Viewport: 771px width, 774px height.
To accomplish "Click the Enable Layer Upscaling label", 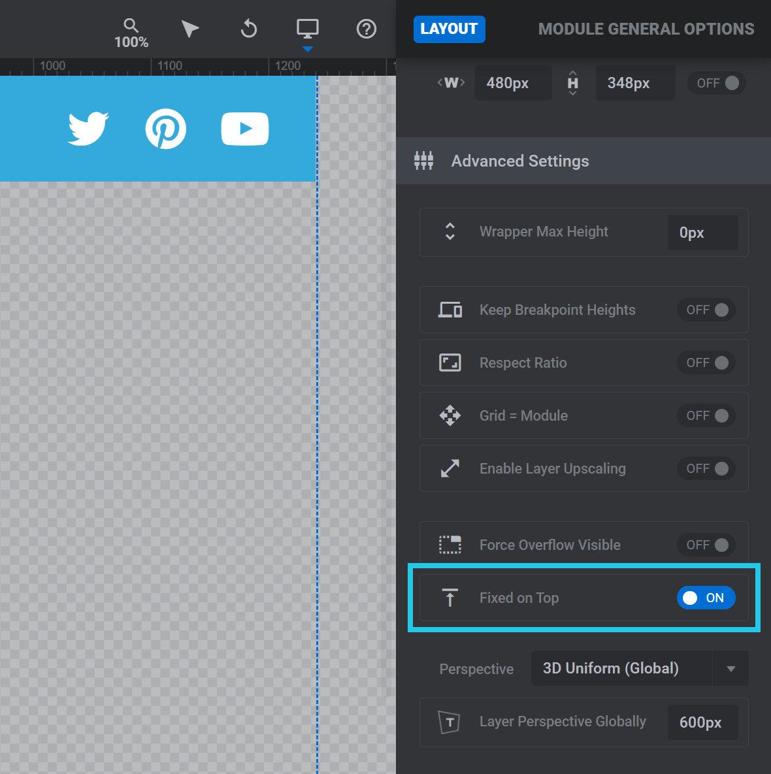I will pos(553,468).
